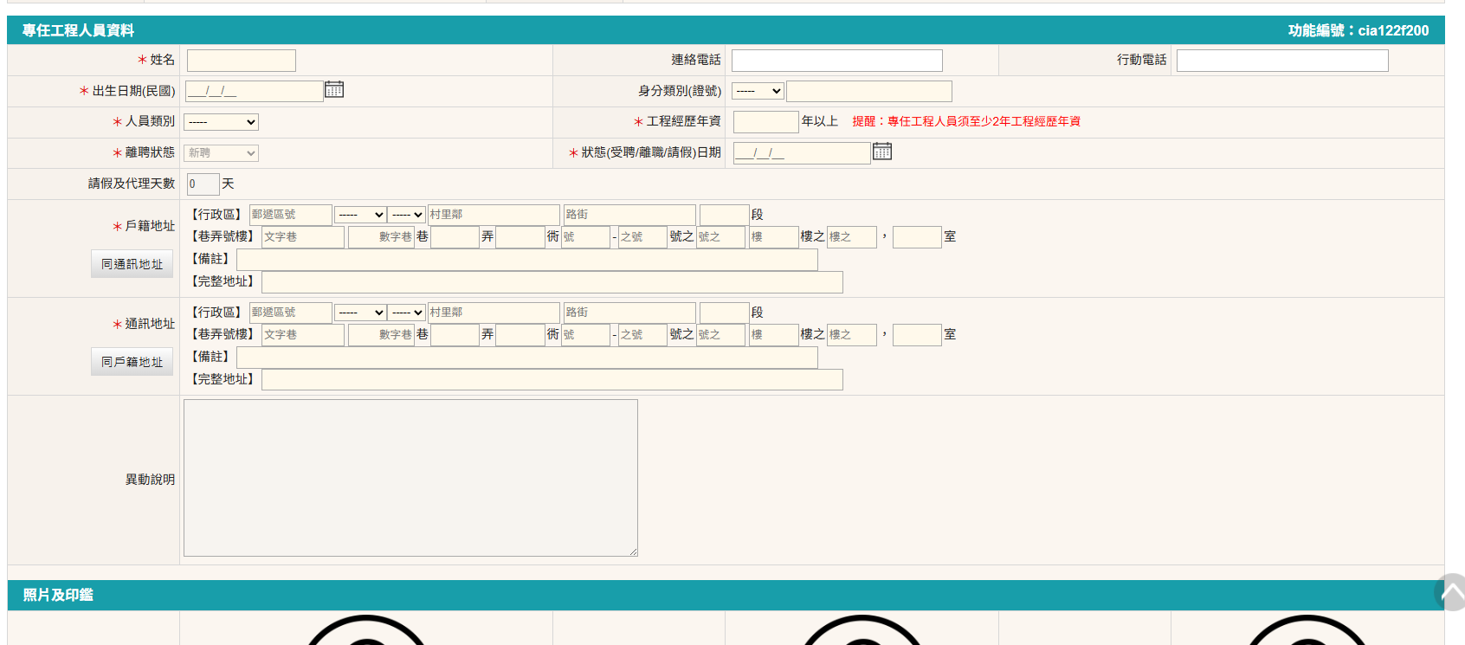Click the 連絡電話 text field
This screenshot has width=1465, height=645.
tap(836, 61)
